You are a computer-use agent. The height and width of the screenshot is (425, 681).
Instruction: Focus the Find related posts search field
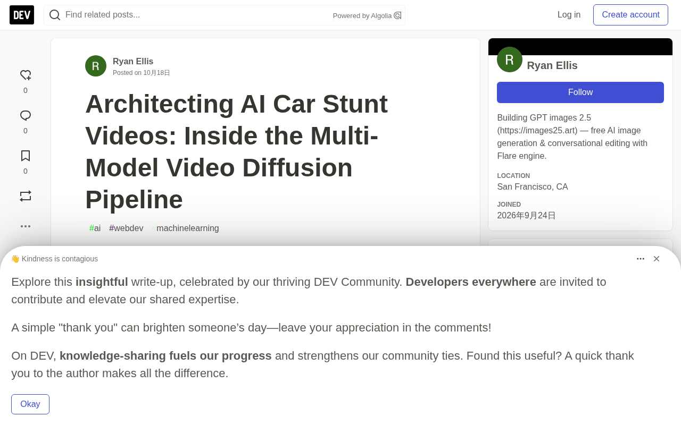point(197,15)
